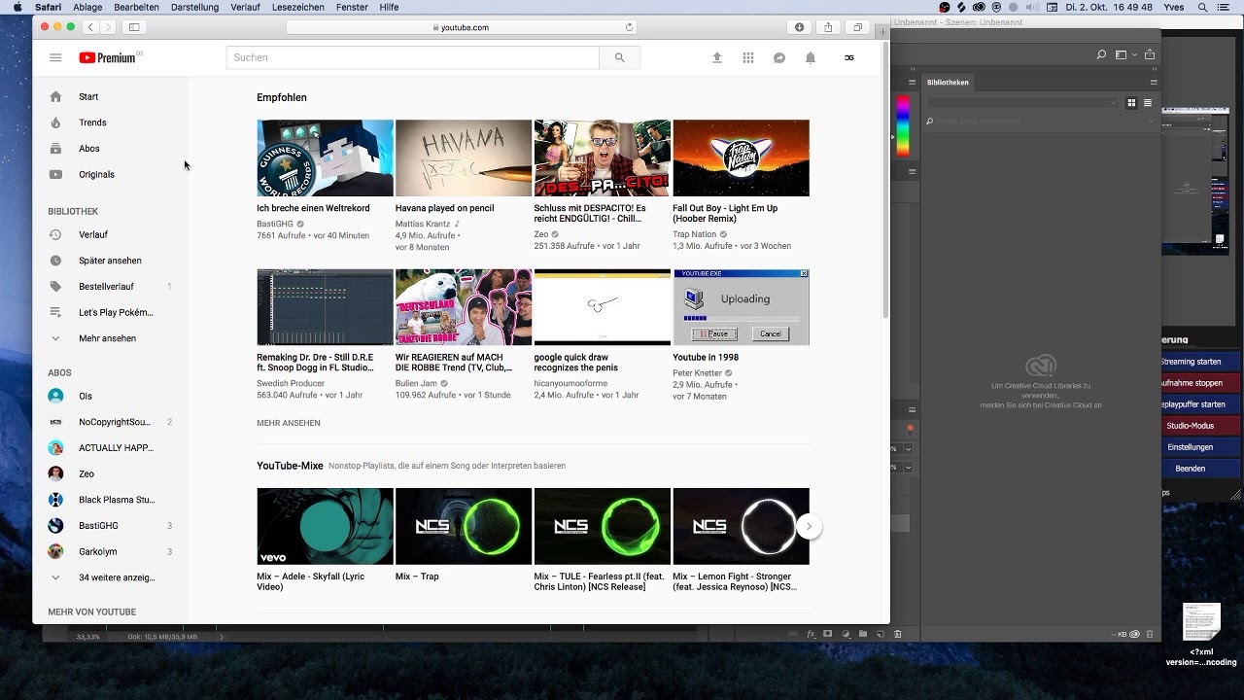Open the Fall Out Boy Light Em Up thumbnail
Screen dimensions: 1244x700
coord(741,157)
